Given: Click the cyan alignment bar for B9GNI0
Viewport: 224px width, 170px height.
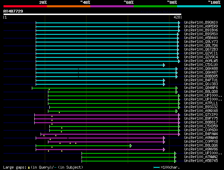Looking at the screenshot, I should click(107, 23).
